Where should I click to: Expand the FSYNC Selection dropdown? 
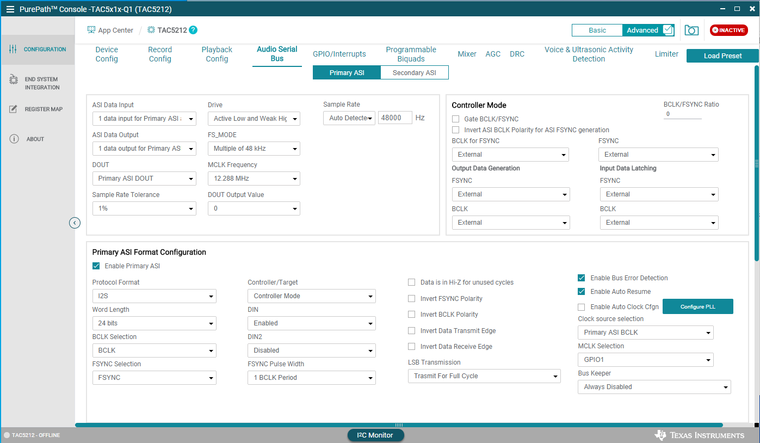(x=155, y=378)
